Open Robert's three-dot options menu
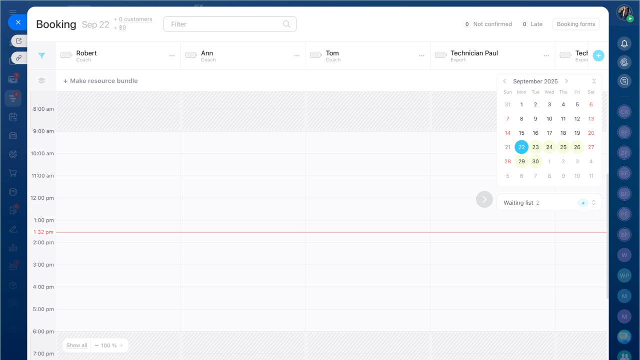 coord(172,56)
